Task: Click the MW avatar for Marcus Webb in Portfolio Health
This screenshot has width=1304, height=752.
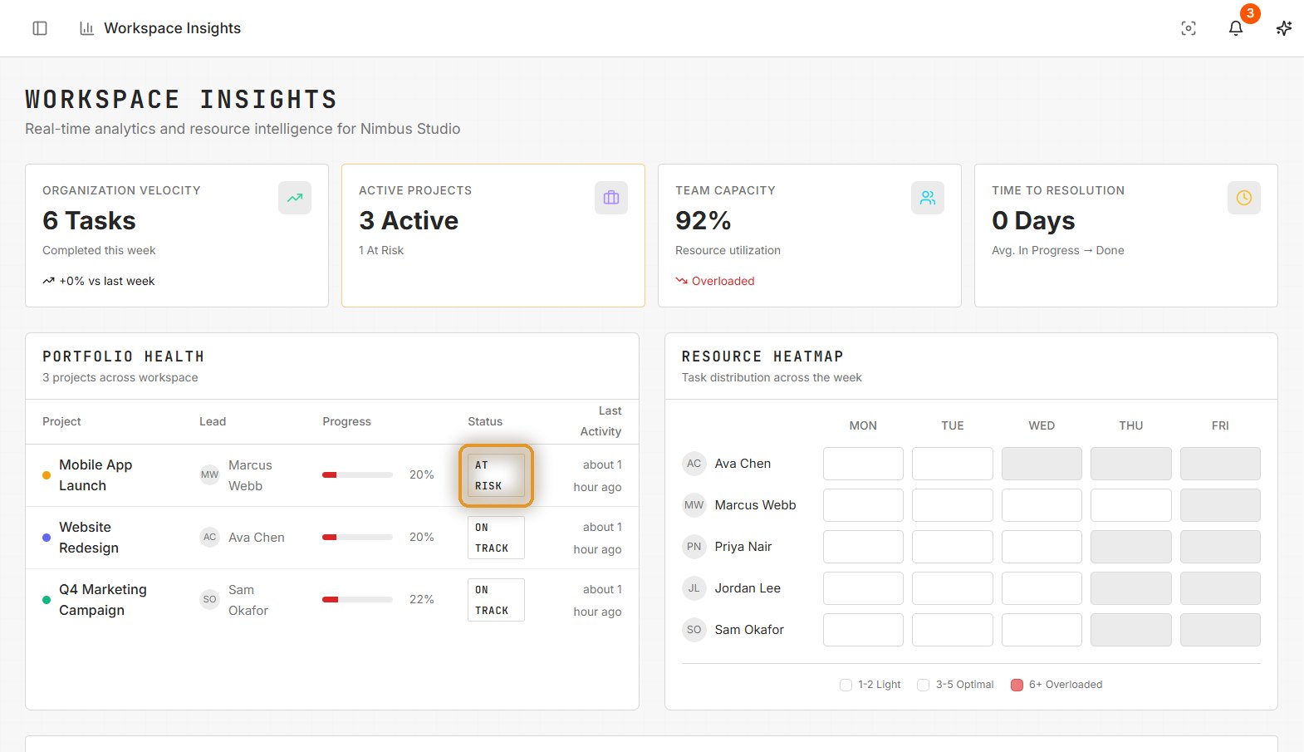Action: (210, 474)
